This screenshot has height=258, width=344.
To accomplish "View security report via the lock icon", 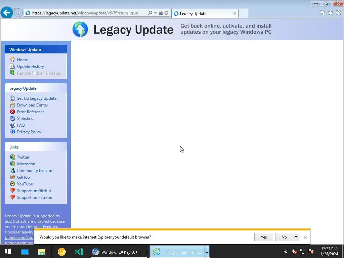I will coord(161,13).
